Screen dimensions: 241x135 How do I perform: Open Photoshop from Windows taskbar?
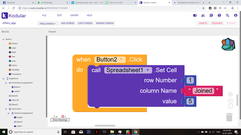click(x=89, y=132)
